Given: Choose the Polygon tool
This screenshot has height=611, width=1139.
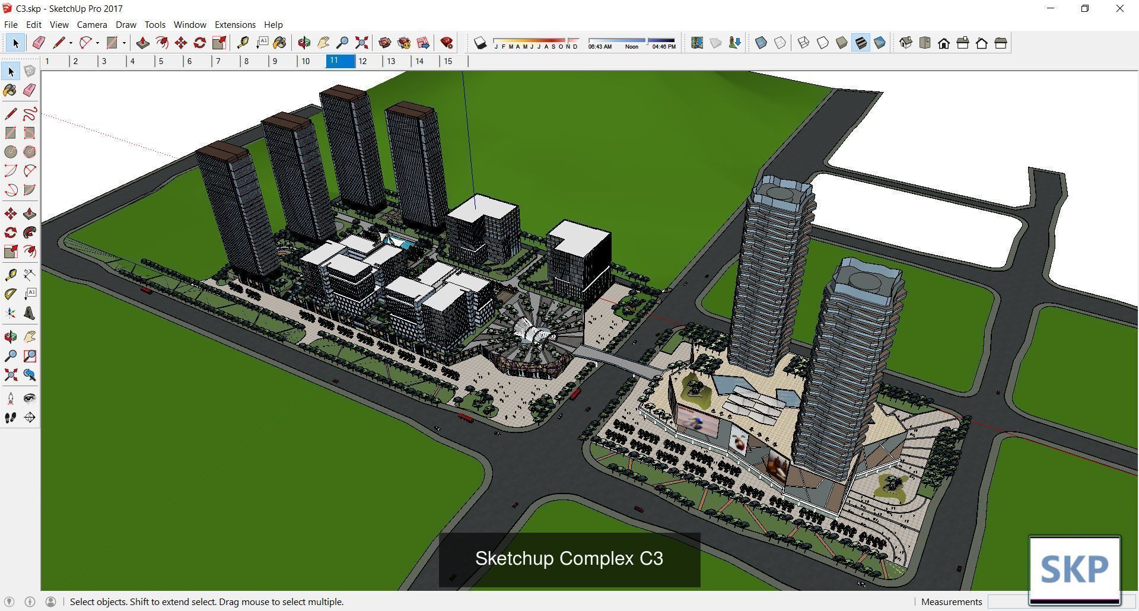Looking at the screenshot, I should tap(30, 152).
